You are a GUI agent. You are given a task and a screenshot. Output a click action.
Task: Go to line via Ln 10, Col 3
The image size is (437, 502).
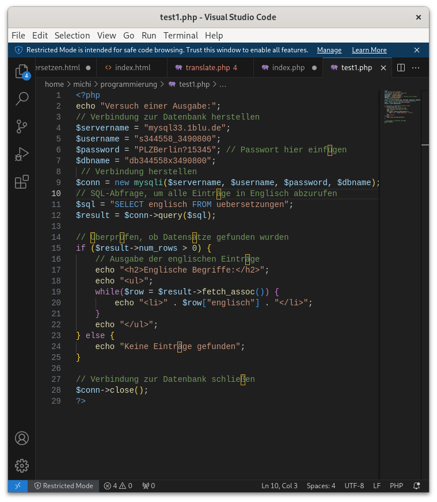tap(279, 486)
